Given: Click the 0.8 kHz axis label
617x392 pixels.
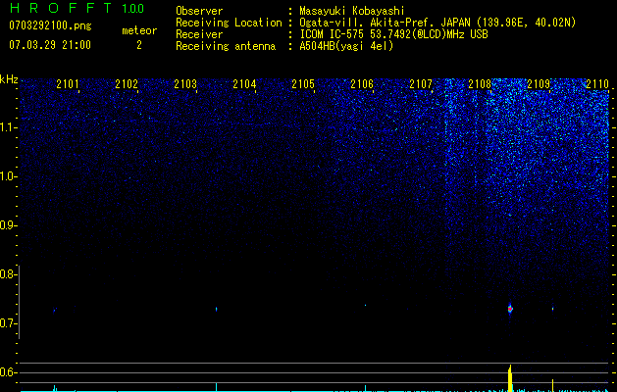Looking at the screenshot, I should pyautogui.click(x=7, y=274).
